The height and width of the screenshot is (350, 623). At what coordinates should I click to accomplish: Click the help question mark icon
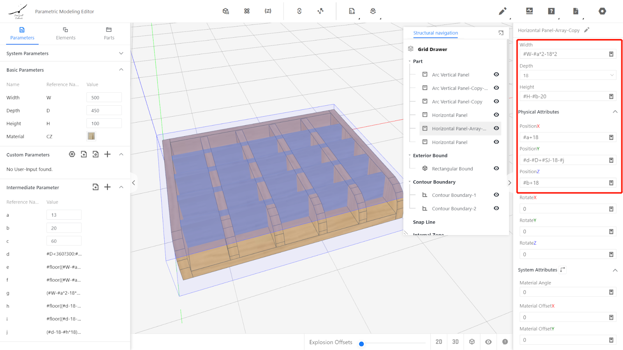tap(551, 11)
